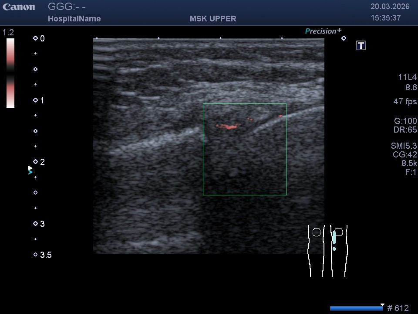Click the cine frame progress bar
The height and width of the screenshot is (314, 418).
click(x=356, y=308)
